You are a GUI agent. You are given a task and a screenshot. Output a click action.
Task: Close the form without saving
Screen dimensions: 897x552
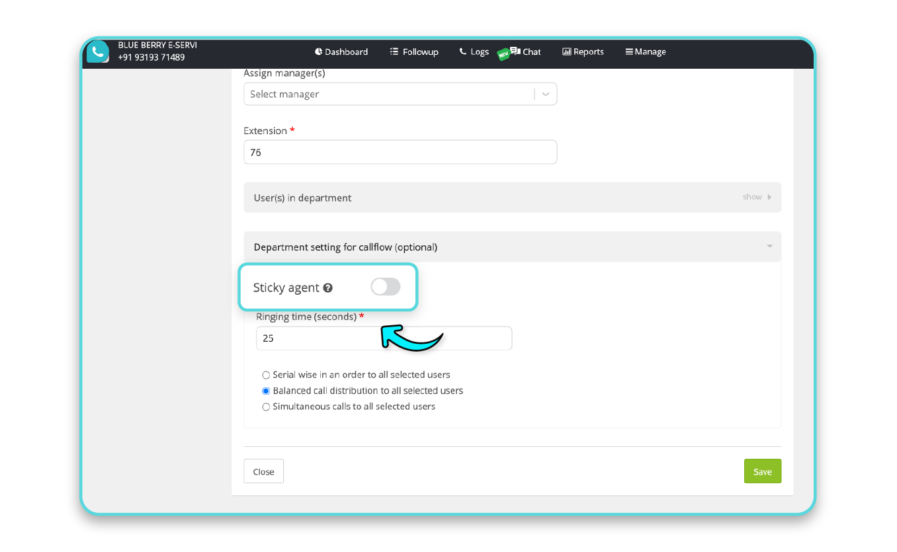263,471
